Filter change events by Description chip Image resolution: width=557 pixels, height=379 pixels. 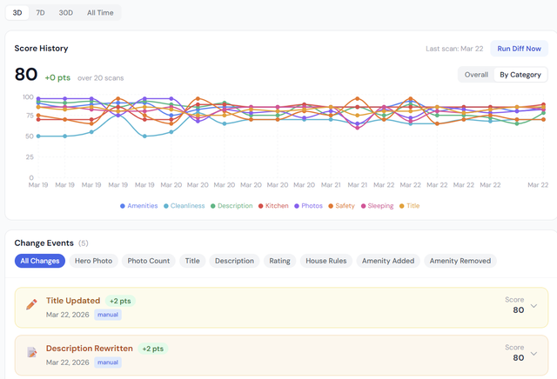pyautogui.click(x=234, y=261)
